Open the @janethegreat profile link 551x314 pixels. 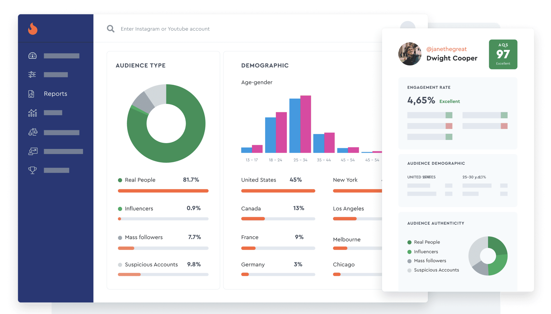click(x=446, y=49)
